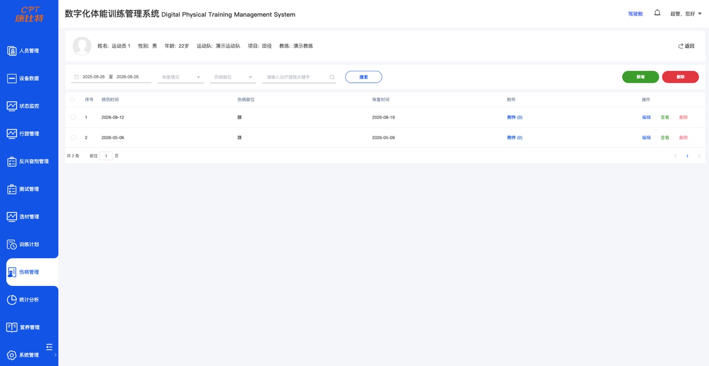Click the start date 2025-08-26 field
709x366 pixels.
(x=94, y=77)
